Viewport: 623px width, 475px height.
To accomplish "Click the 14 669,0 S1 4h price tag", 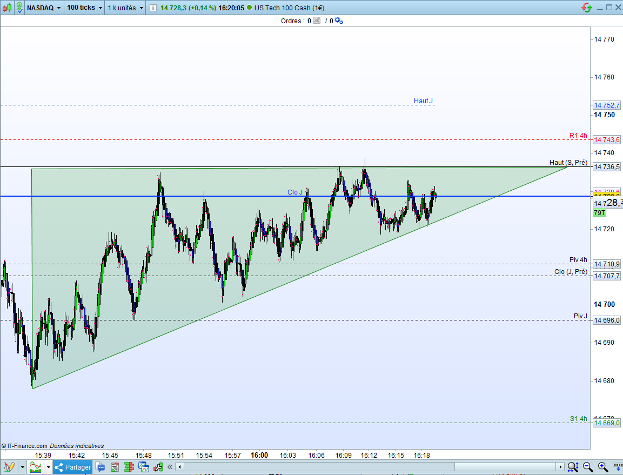I will click(606, 423).
